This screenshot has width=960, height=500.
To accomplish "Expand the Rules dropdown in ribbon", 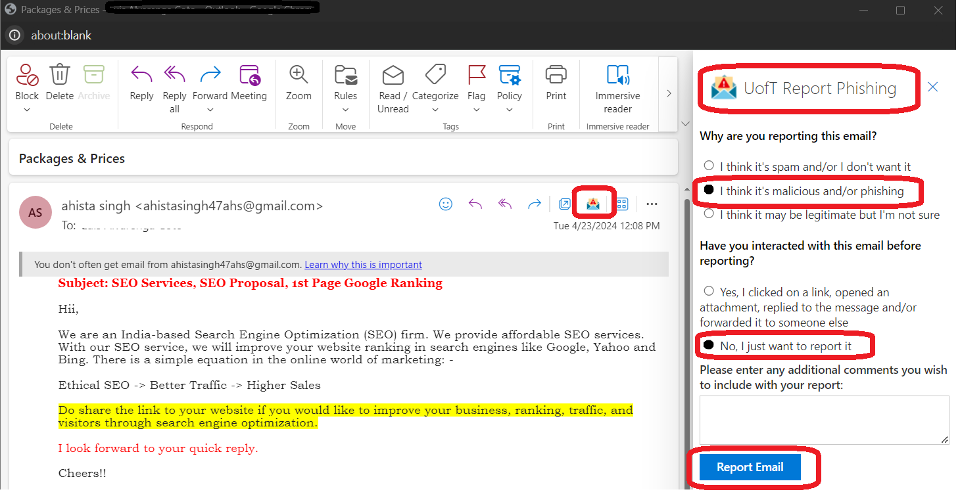I will [x=345, y=110].
